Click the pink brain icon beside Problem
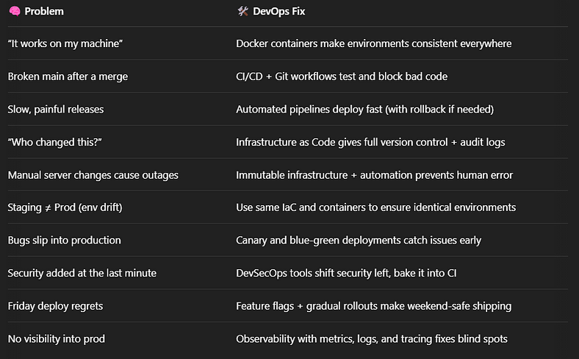The image size is (579, 359). 15,12
